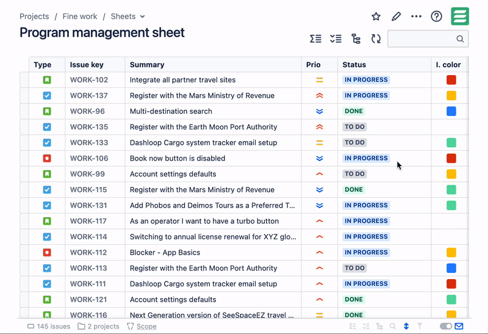The height and width of the screenshot is (334, 488).
Task: Click the DONE status of WORK-96
Action: (354, 111)
